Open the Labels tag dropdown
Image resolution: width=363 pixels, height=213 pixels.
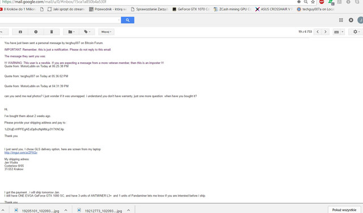pos(87,32)
